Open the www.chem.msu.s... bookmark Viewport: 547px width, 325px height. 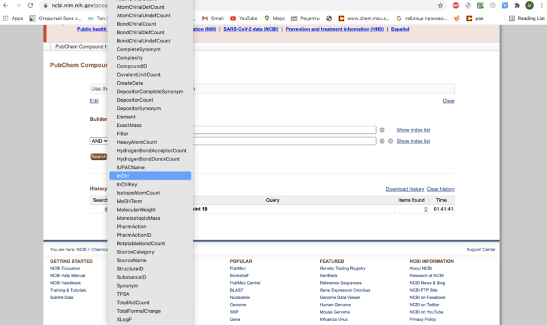[x=364, y=18]
